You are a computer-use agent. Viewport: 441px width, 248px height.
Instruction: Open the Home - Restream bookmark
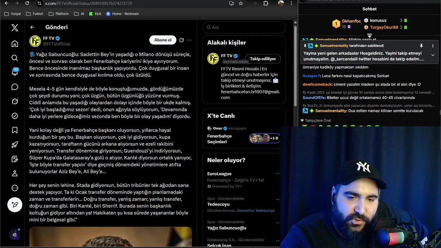[122, 14]
